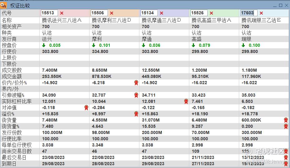Click the 街货量% row label
290x168 pixels.
tap(11, 127)
